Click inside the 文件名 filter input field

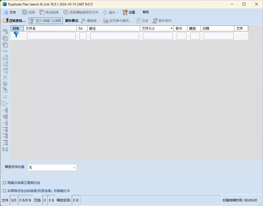point(51,35)
